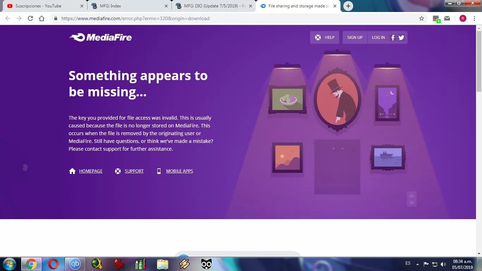Launch Opera from the taskbar
Screen dimensions: 482x271
(x=53, y=264)
